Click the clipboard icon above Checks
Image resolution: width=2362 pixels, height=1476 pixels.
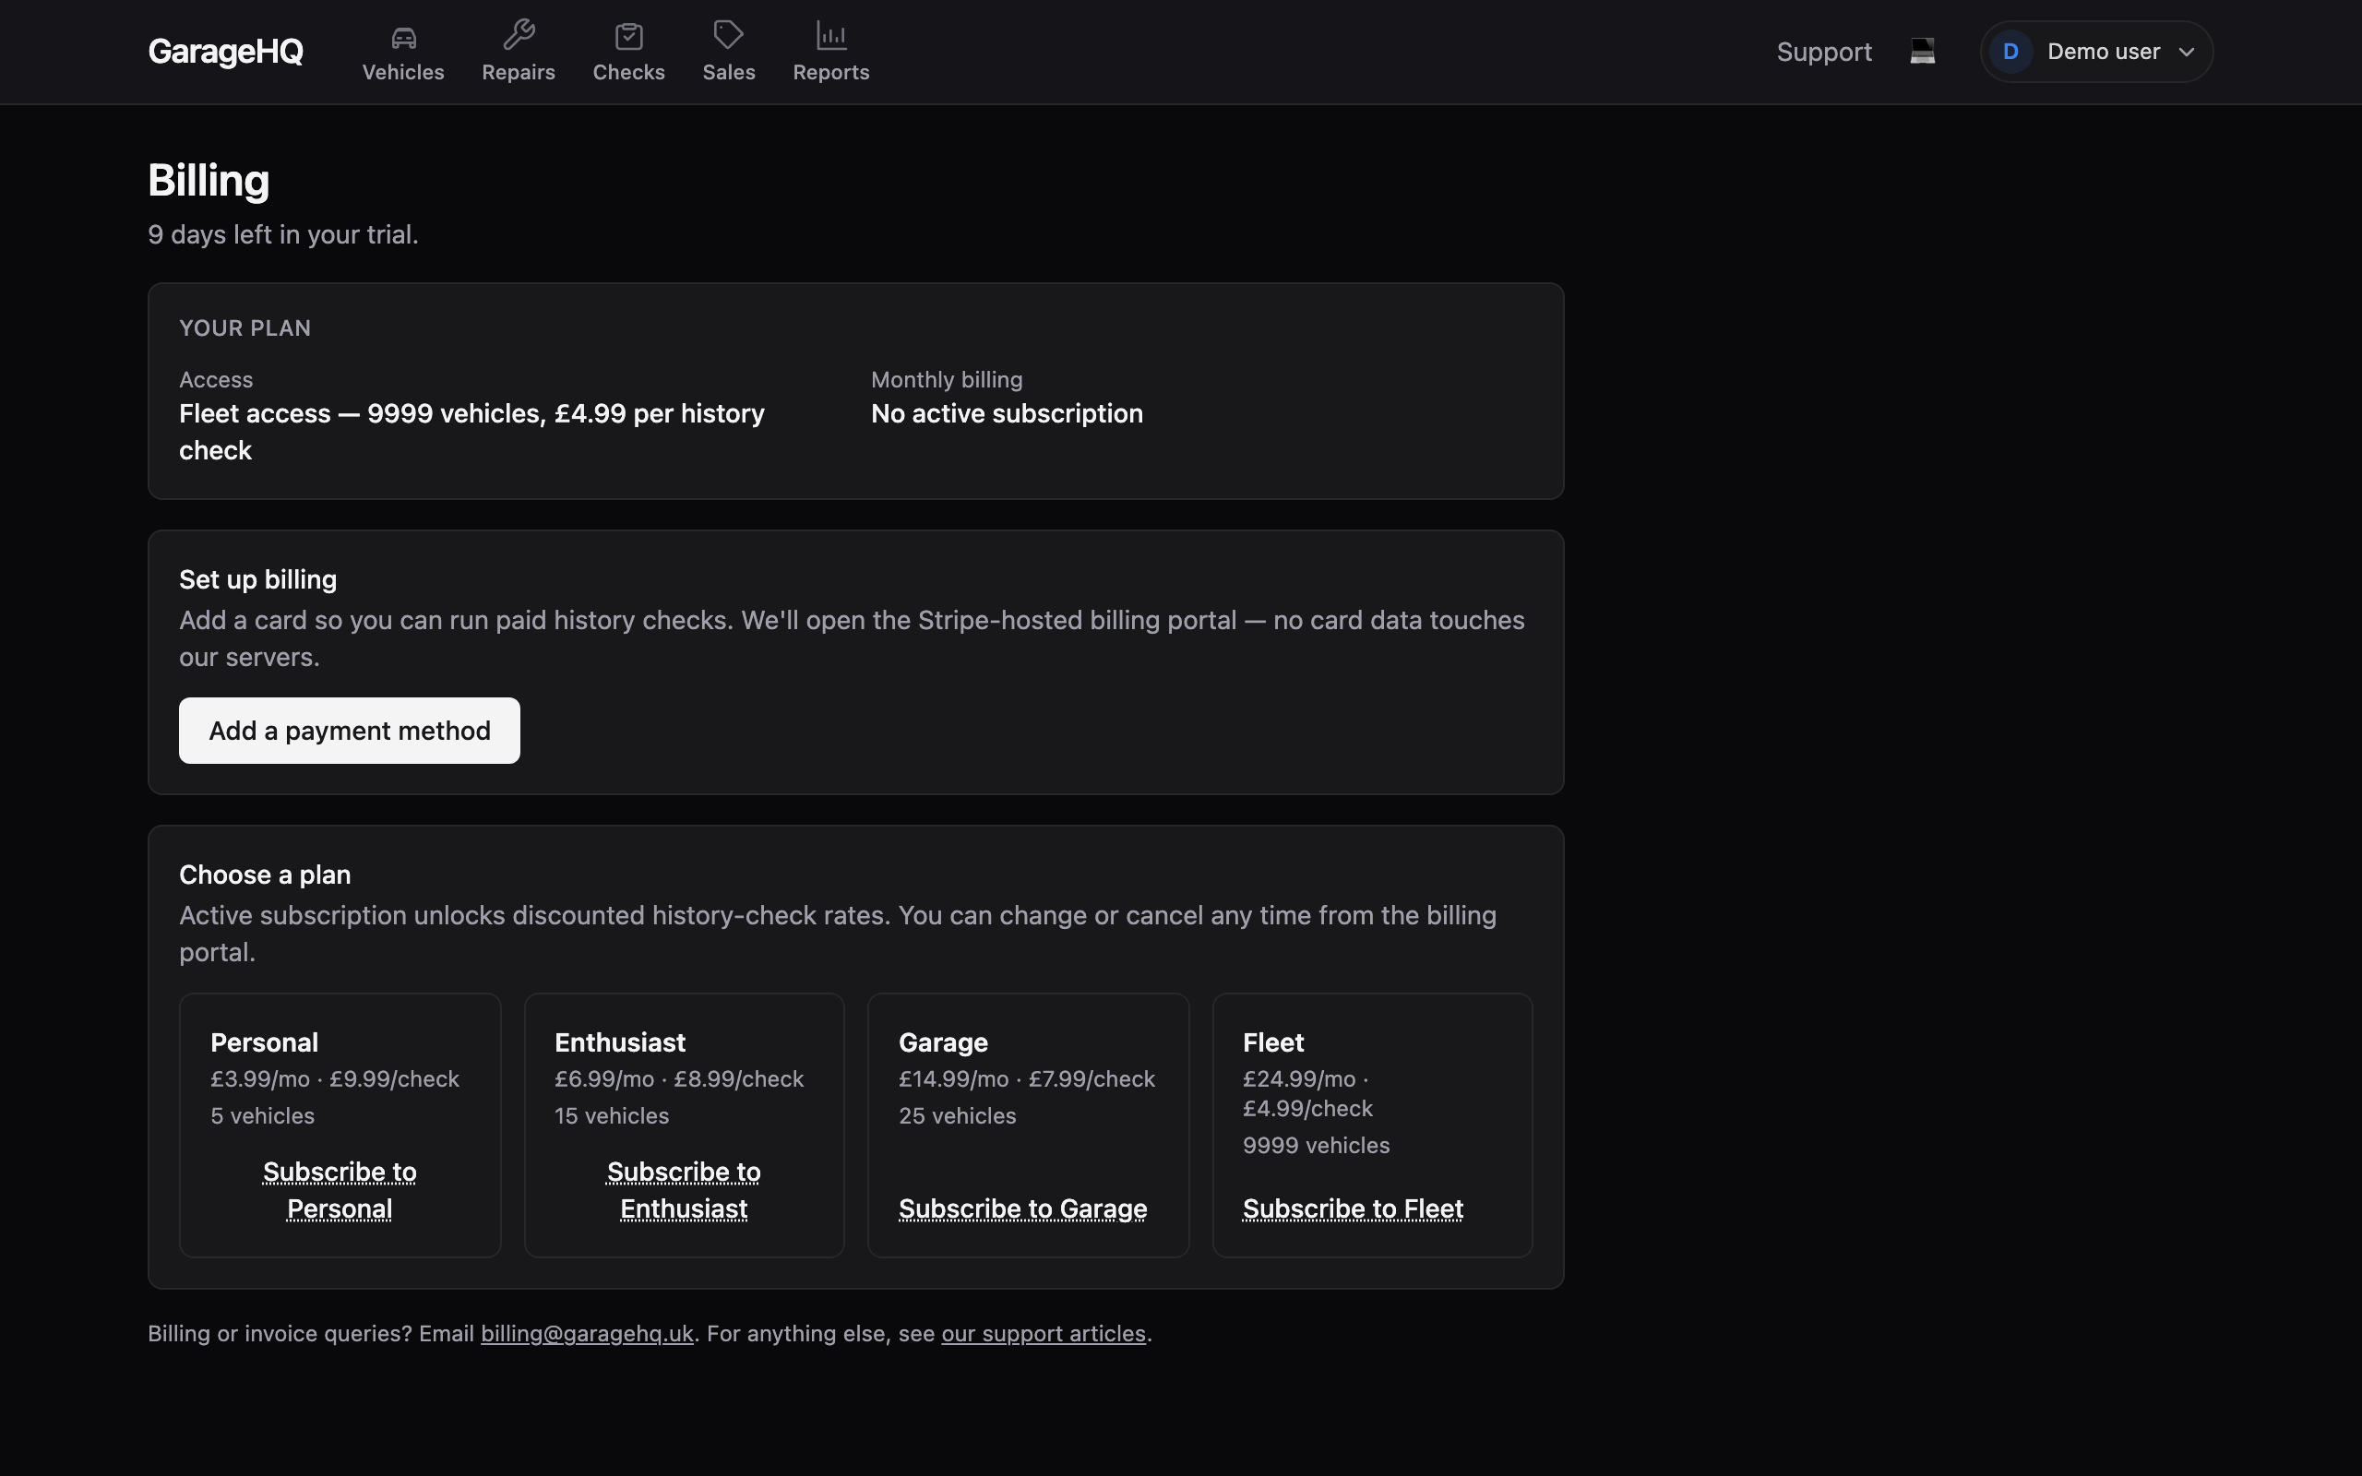tap(628, 37)
